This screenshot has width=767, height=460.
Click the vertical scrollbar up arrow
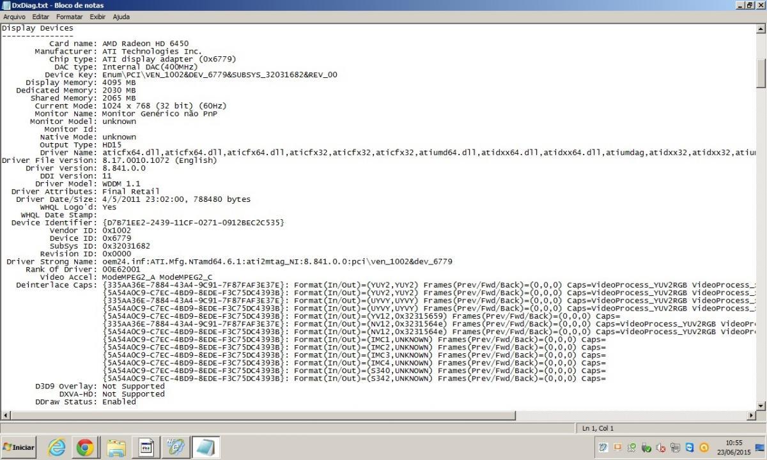tap(761, 29)
